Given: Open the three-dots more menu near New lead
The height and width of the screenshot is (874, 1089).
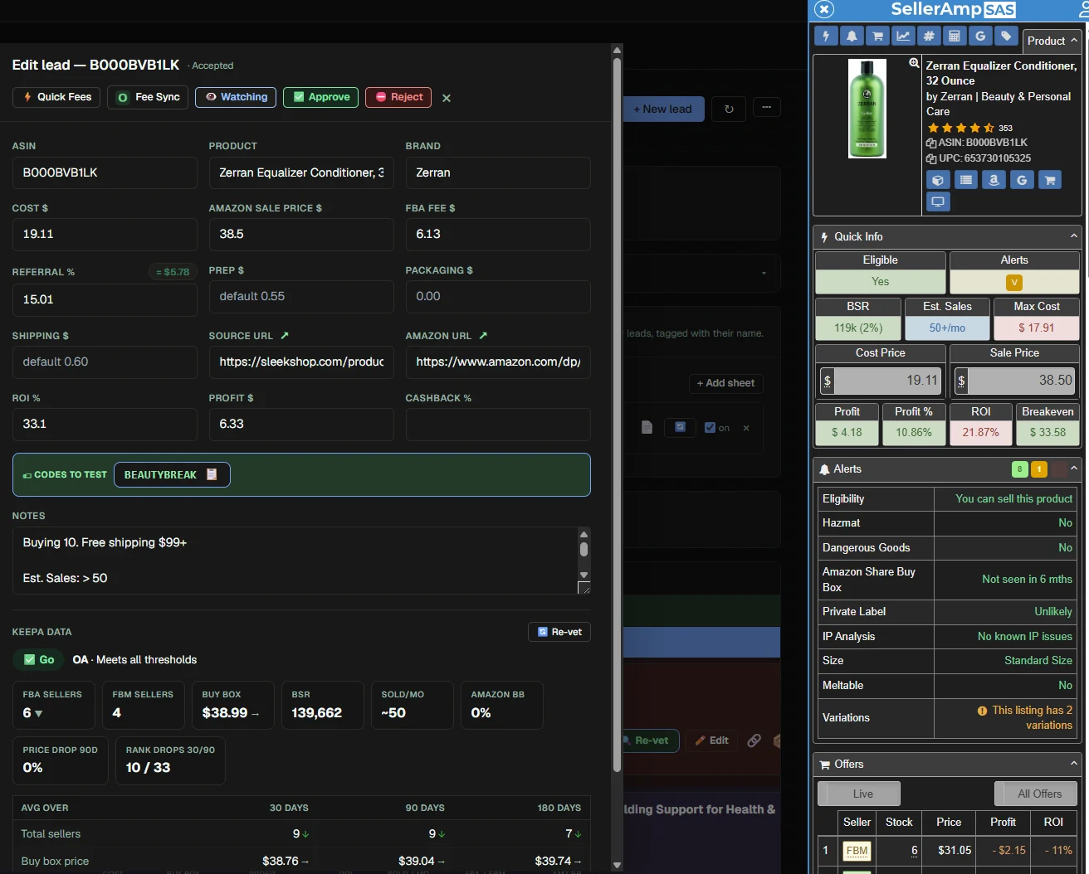Looking at the screenshot, I should tap(766, 107).
